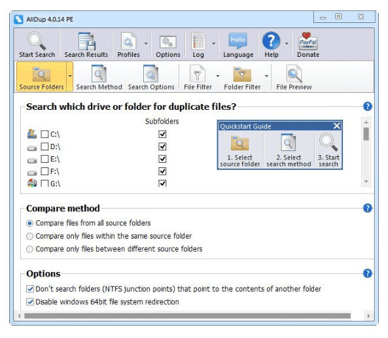This screenshot has height=338, width=388.
Task: Uncheck Subfolders checkbox for E:\
Action: [162, 159]
